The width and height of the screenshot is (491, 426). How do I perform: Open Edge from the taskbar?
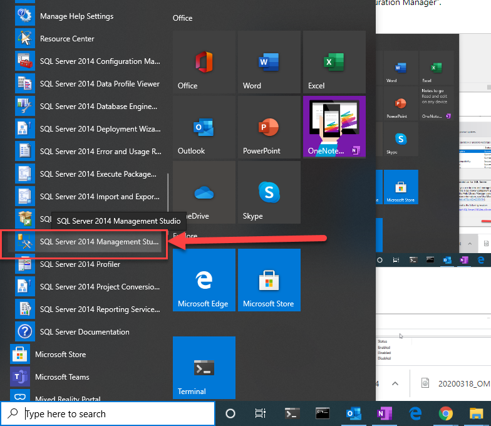tap(415, 413)
